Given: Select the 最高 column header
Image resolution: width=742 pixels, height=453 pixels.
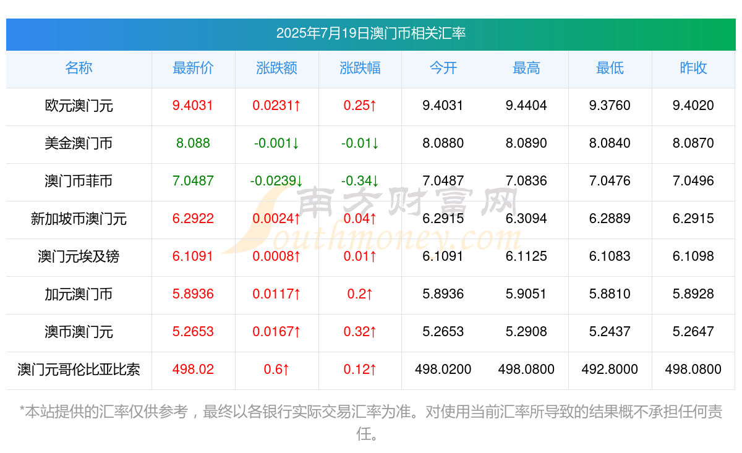Looking at the screenshot, I should click(527, 68).
